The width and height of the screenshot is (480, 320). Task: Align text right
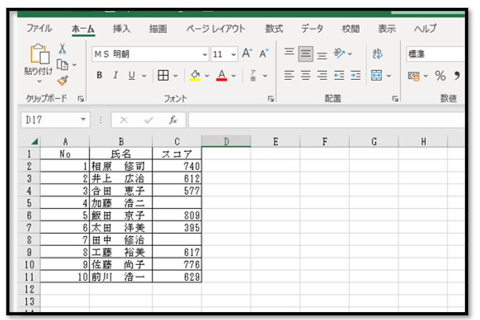tap(322, 75)
